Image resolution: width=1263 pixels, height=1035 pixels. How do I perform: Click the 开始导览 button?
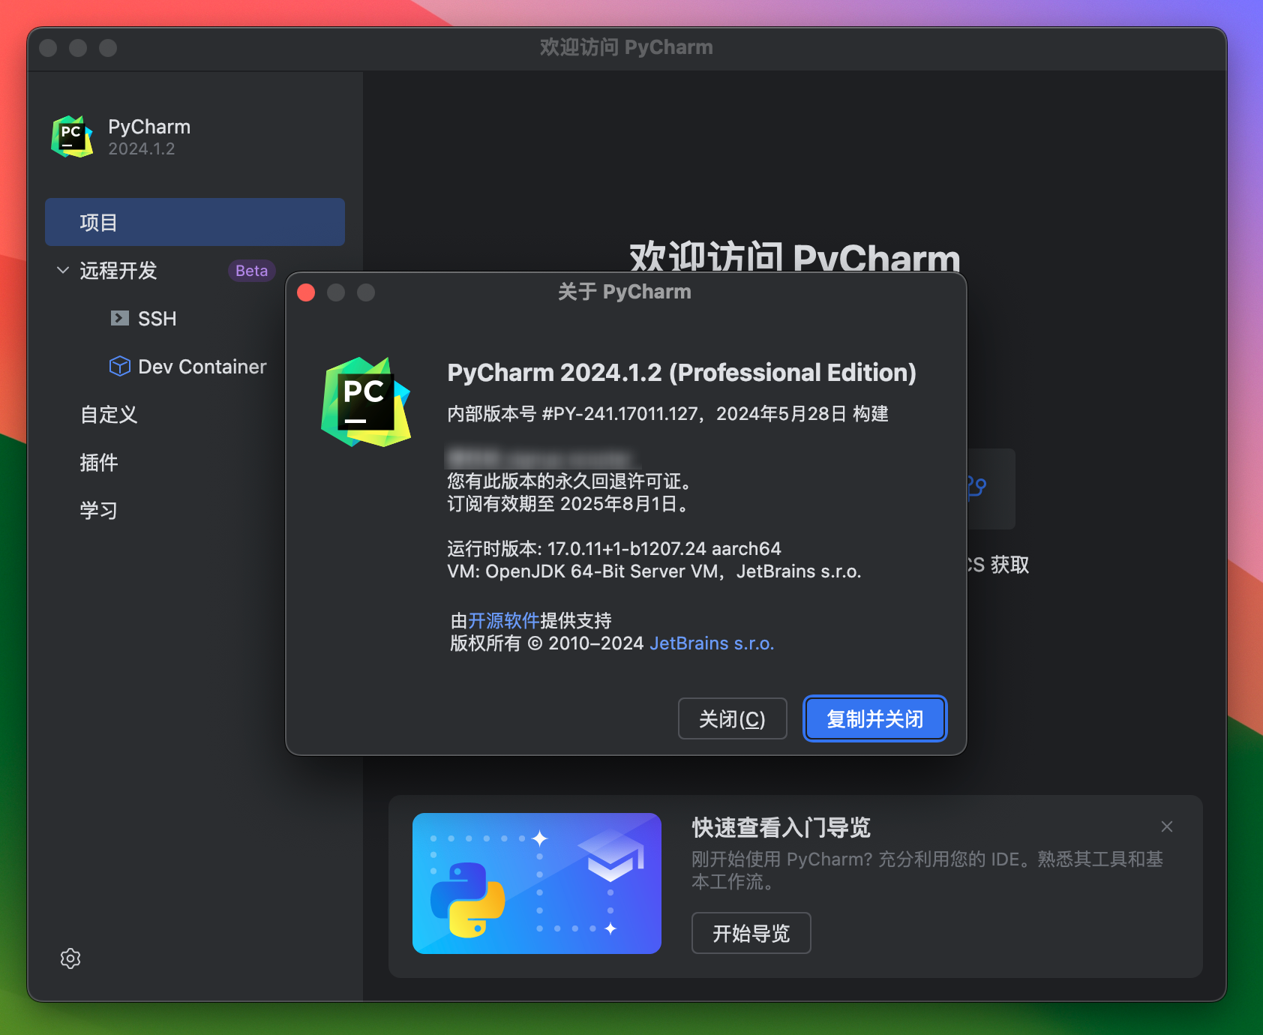point(751,933)
